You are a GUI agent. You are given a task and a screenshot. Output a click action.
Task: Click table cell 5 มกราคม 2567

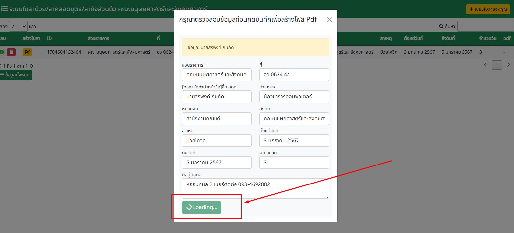point(457,52)
